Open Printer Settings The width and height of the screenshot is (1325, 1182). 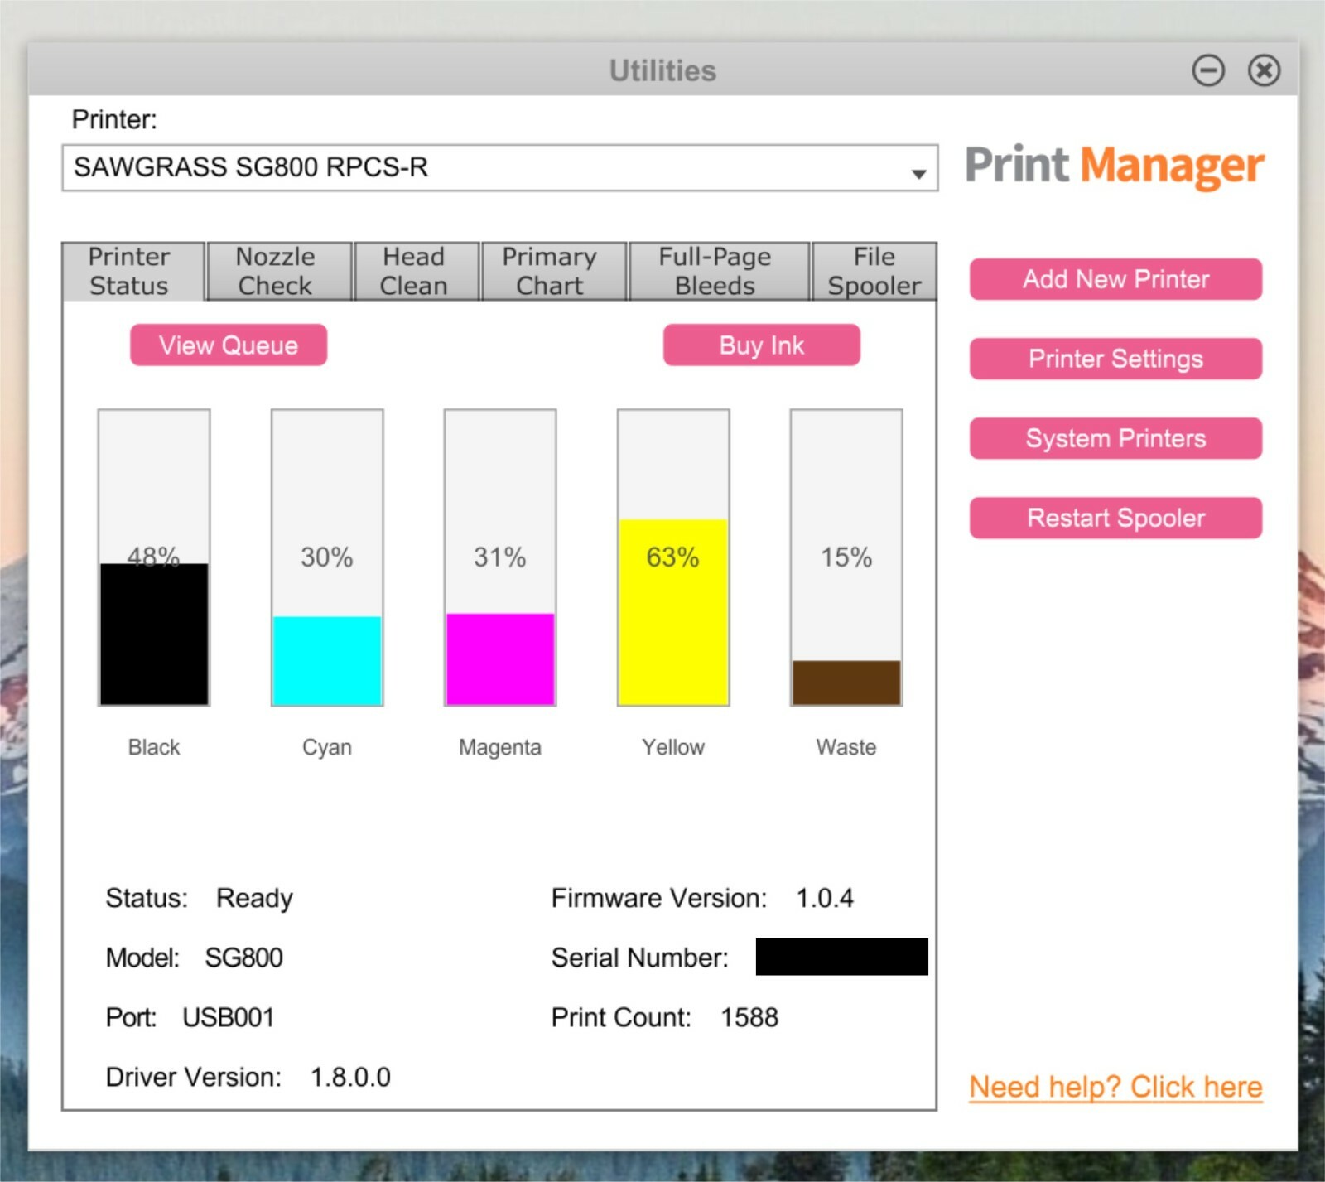coord(1116,359)
